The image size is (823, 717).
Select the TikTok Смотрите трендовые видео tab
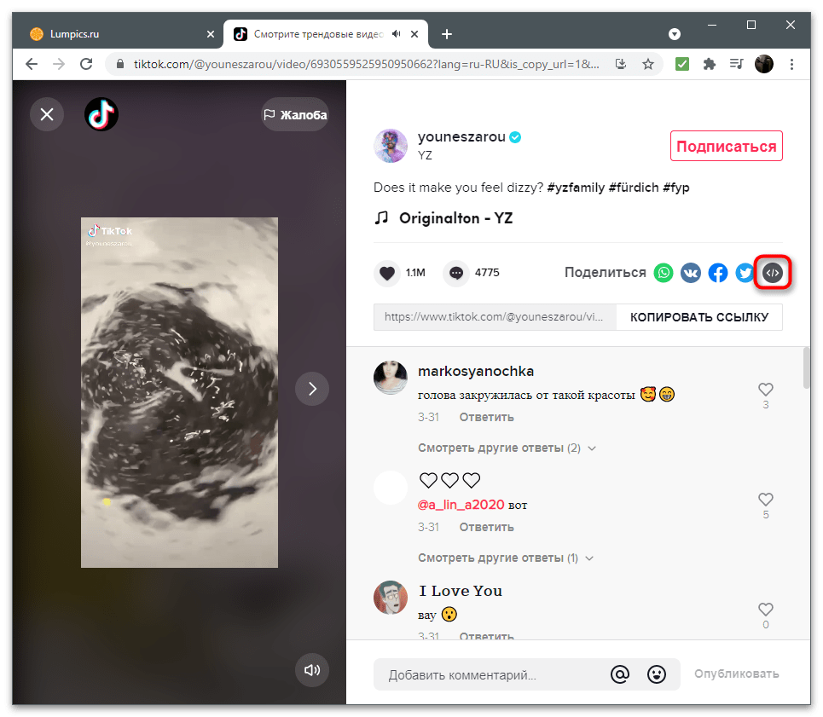tap(318, 34)
